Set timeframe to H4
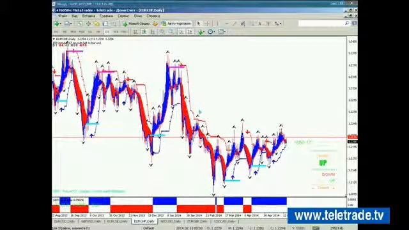This screenshot has height=230, width=409. tap(98, 31)
